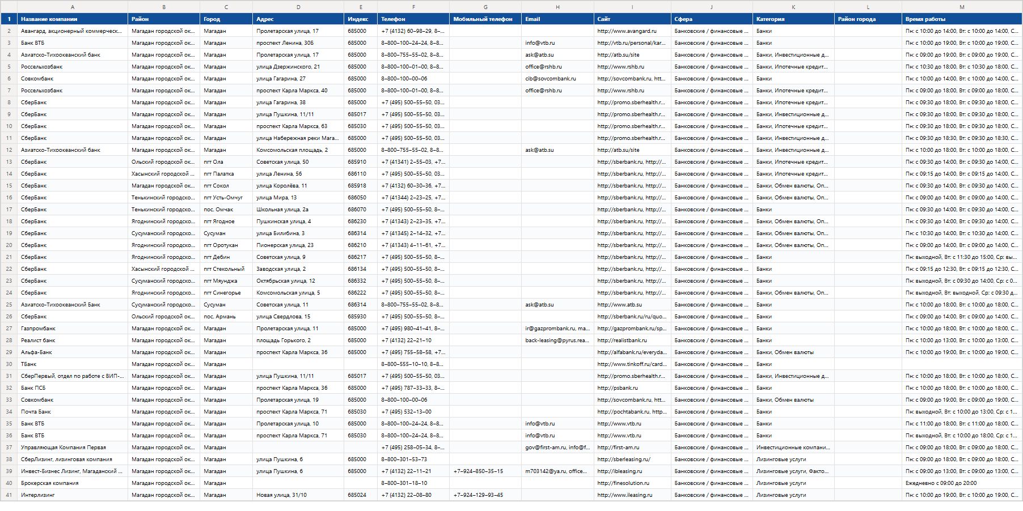Click the postal index '686050' cell
Screen dimensions: 1023x511
[x=361, y=197]
